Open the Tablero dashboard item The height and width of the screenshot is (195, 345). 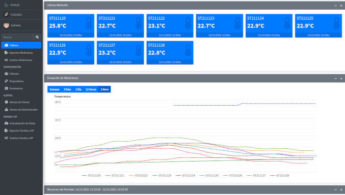(21, 45)
